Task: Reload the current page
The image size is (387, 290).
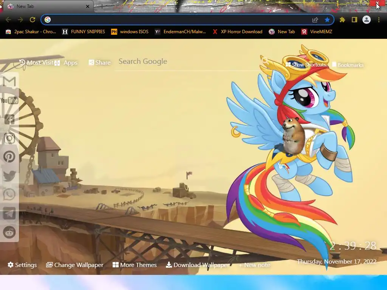Action: coord(33,20)
